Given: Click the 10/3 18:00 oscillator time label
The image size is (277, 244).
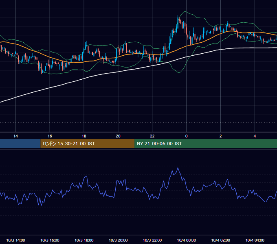Looking at the screenshot, I should coord(84,240).
